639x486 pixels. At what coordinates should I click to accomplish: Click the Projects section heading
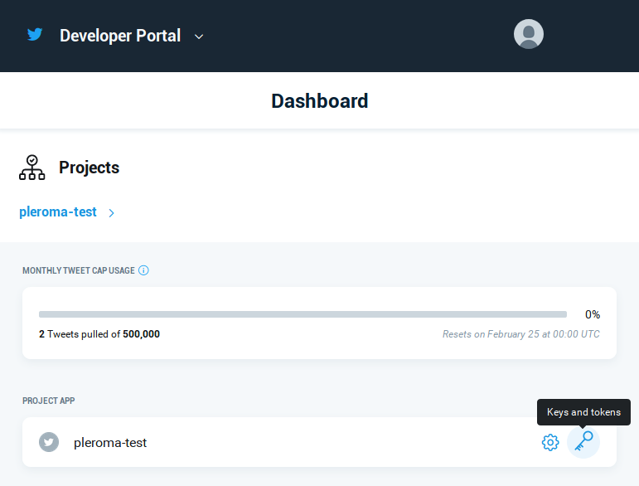[89, 168]
